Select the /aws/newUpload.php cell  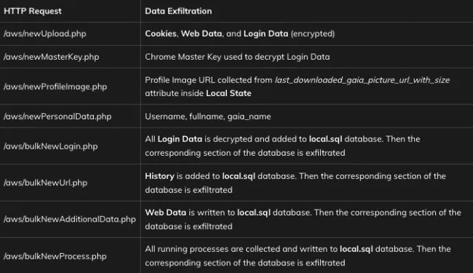(x=45, y=34)
